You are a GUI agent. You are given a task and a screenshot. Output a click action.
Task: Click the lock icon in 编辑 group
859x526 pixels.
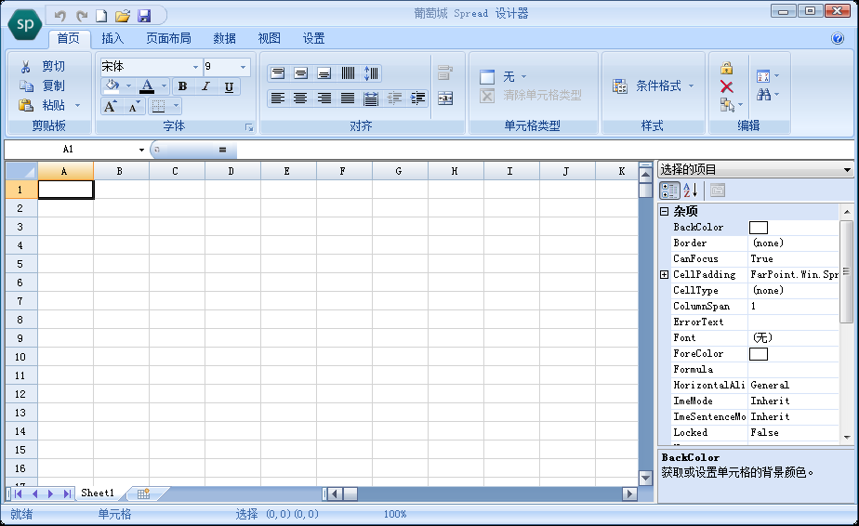point(726,68)
